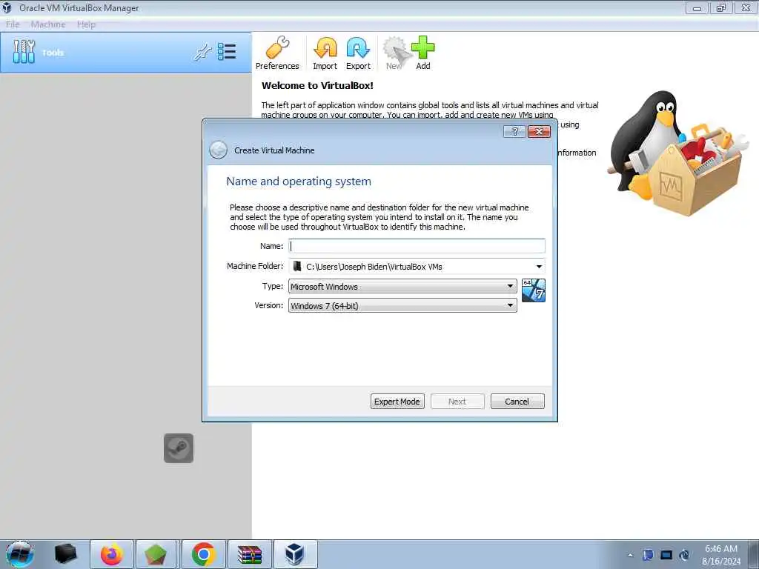The image size is (759, 569).
Task: Open the Preferences toolbar icon
Action: point(277,53)
